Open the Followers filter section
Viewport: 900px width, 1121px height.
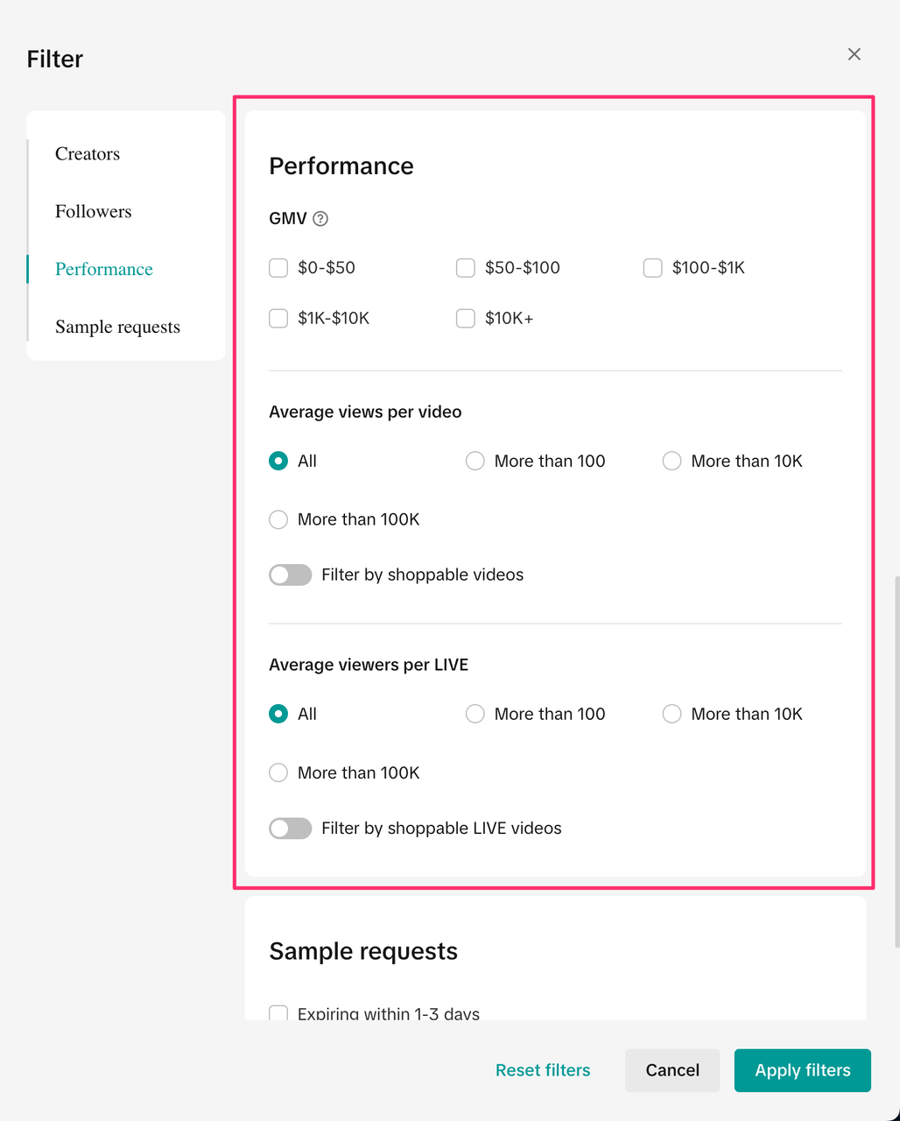[x=94, y=212]
